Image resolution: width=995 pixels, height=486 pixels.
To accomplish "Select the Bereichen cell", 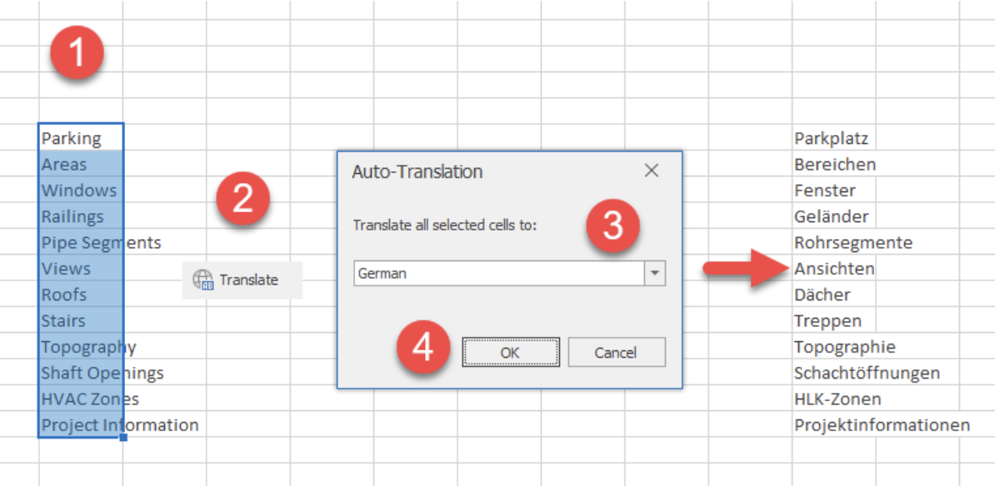I will 834,164.
